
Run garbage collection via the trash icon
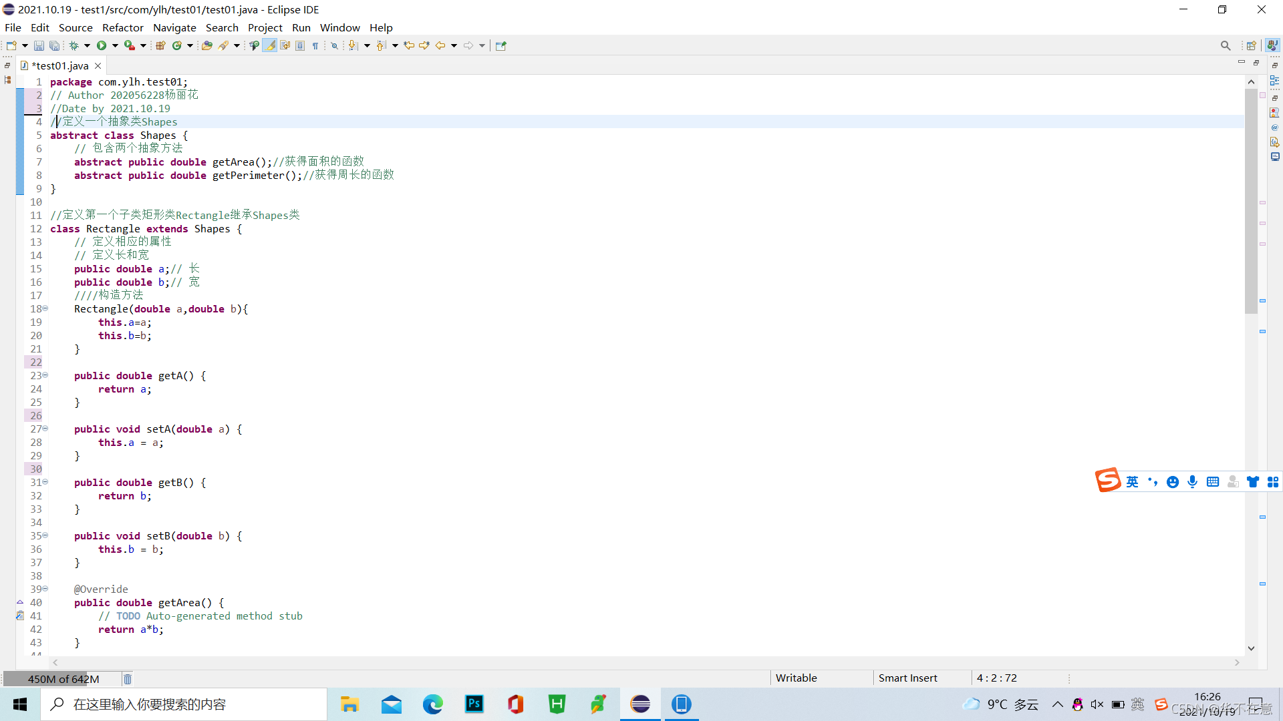pos(127,679)
